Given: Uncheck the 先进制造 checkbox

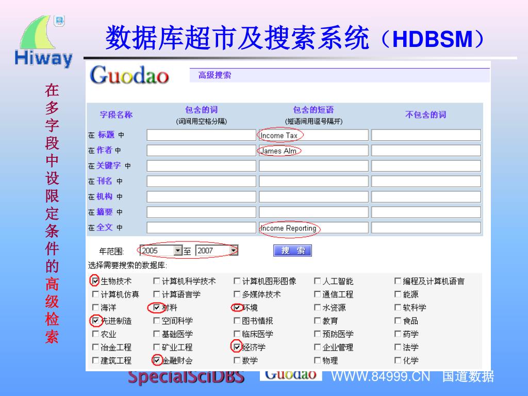Looking at the screenshot, I should 95,321.
